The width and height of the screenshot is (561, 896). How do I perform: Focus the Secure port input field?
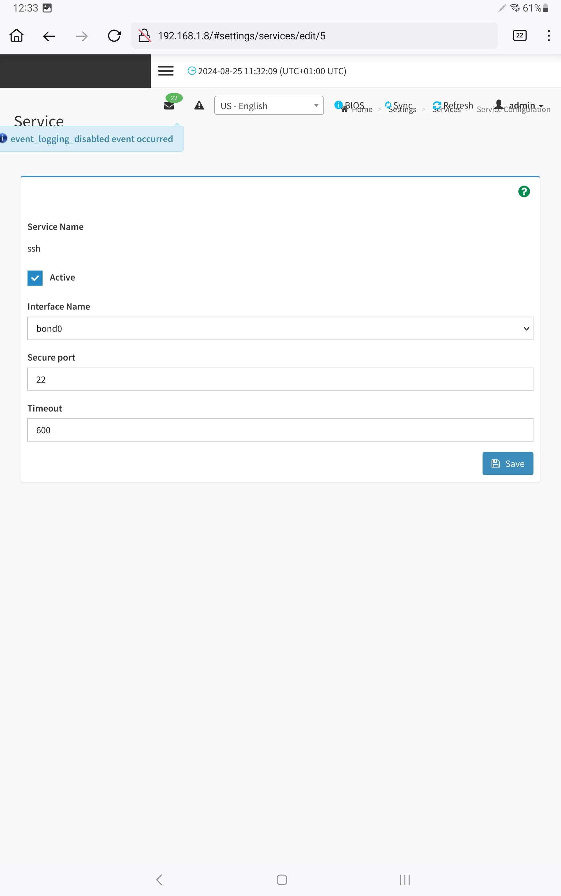tap(280, 379)
